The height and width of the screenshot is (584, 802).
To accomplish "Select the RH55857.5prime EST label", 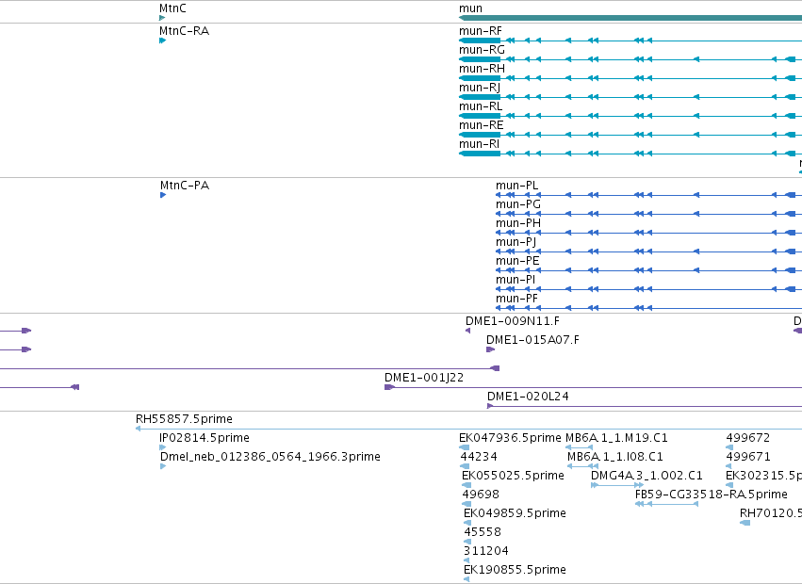I will pos(184,419).
